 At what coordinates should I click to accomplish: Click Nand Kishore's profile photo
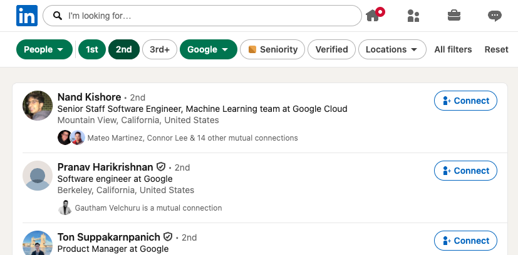pos(38,106)
